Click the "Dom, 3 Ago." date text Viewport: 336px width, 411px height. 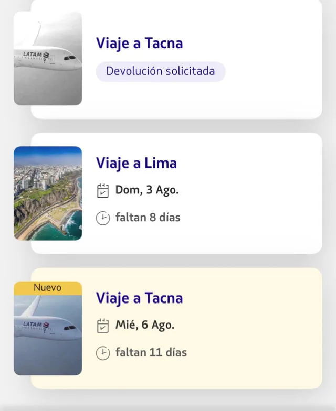tap(147, 190)
